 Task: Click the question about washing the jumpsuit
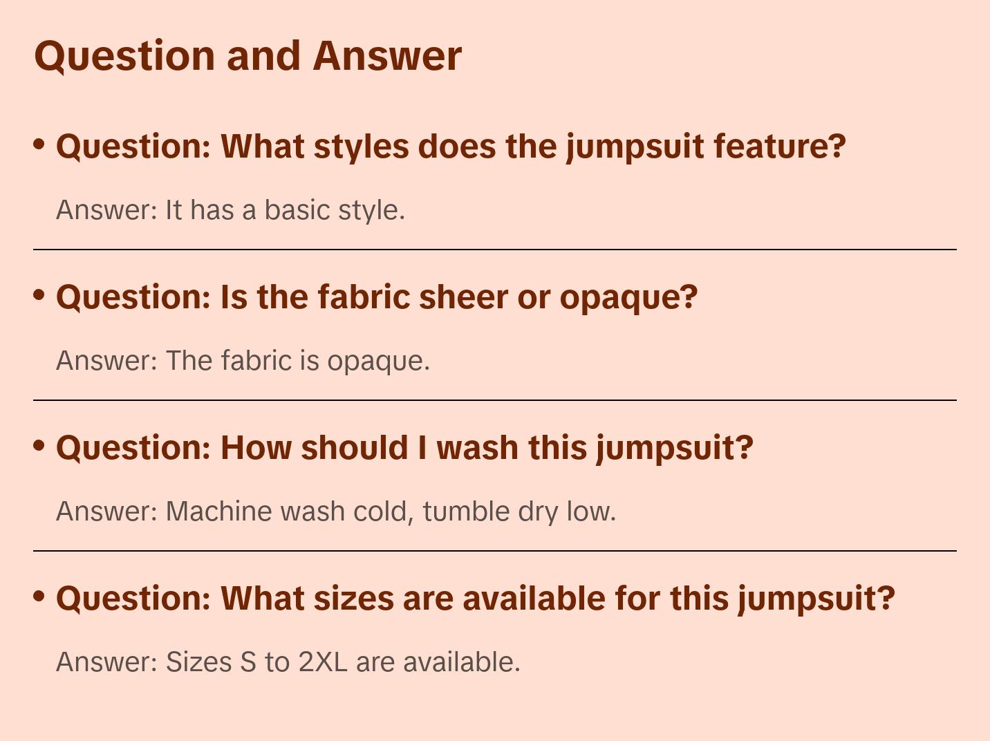pyautogui.click(x=404, y=448)
